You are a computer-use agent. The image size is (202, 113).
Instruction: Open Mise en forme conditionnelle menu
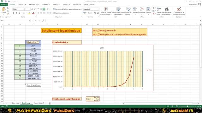tap(106, 11)
